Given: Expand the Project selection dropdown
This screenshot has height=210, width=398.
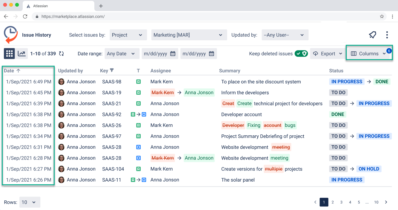Looking at the screenshot, I should (x=128, y=35).
